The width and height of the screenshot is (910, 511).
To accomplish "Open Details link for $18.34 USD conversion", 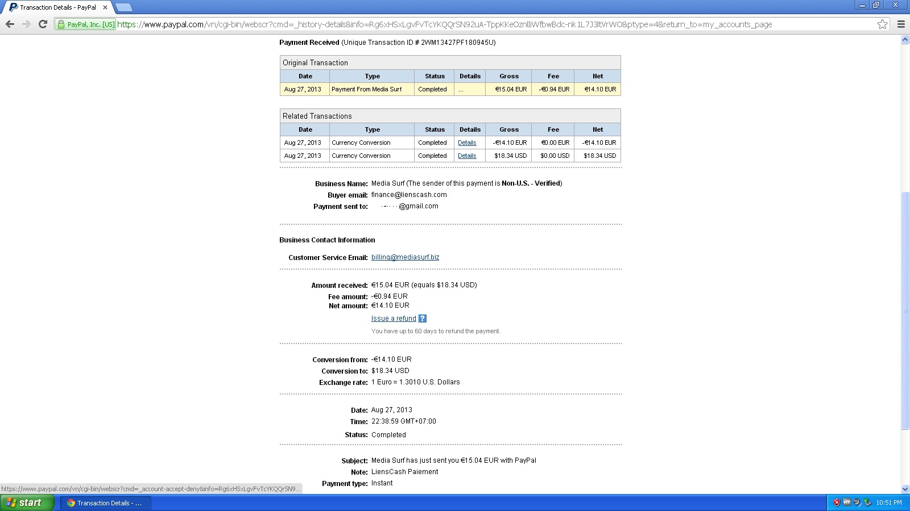I will tap(467, 156).
